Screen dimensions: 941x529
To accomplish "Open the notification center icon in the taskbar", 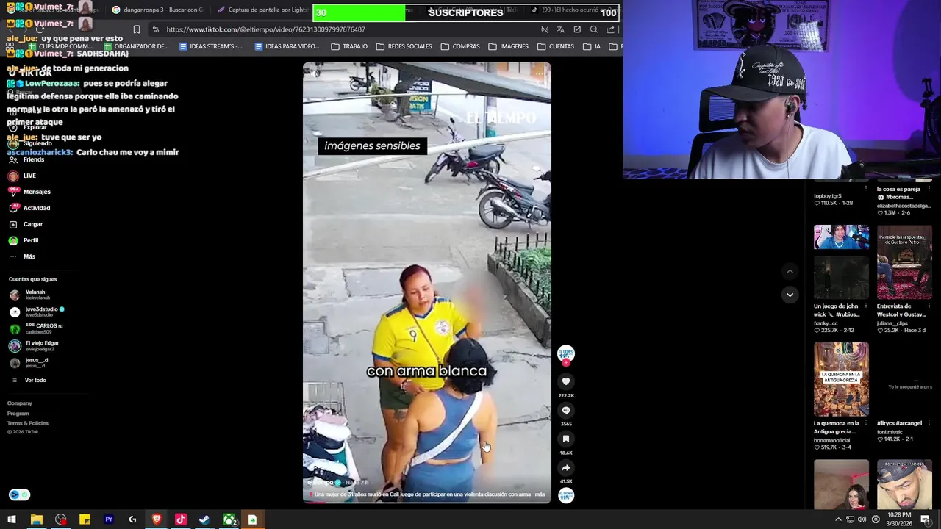I will [x=926, y=519].
